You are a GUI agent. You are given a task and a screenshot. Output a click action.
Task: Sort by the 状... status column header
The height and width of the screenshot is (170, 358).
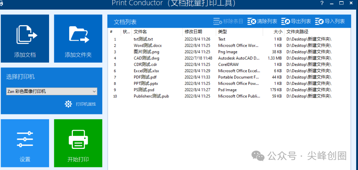(x=126, y=32)
